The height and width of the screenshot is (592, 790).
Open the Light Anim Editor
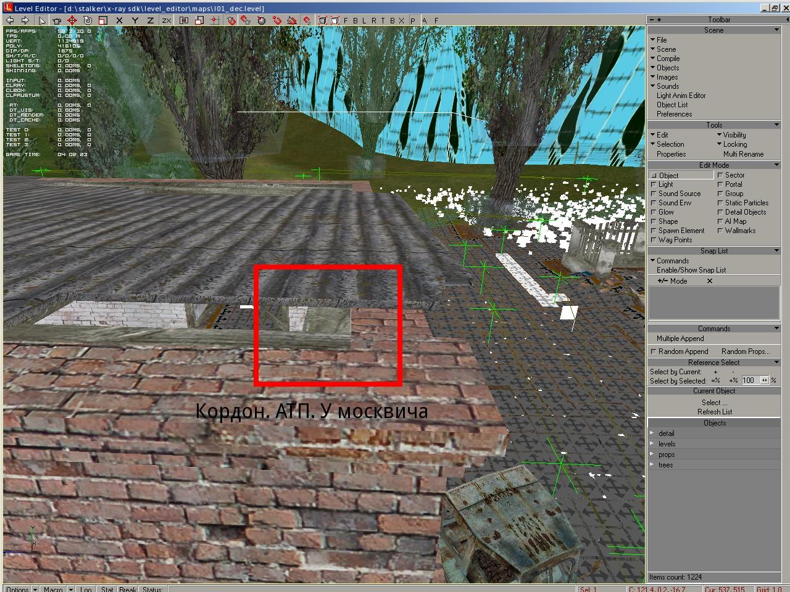681,96
